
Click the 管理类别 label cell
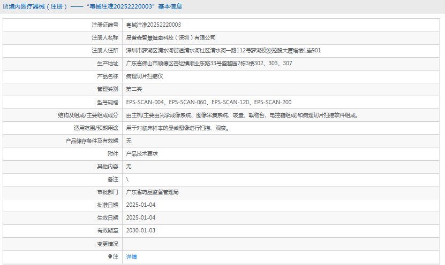[63, 89]
